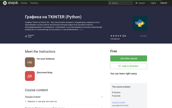
Task: Click the 2.6 rating value
Action: (124, 36)
